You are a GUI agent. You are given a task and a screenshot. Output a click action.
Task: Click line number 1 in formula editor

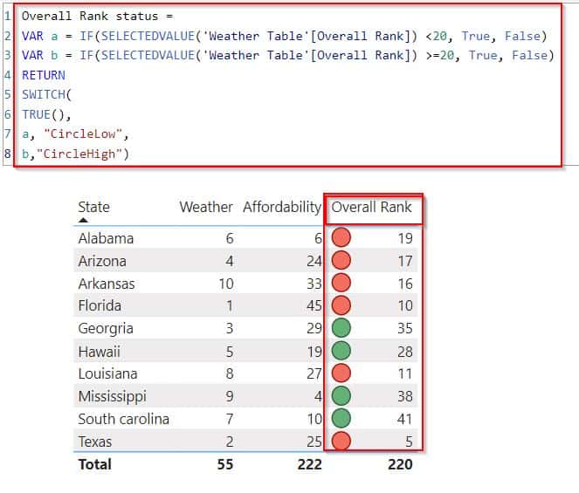[x=7, y=17]
